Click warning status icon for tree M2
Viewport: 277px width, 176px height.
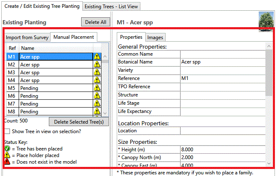tap(97, 65)
